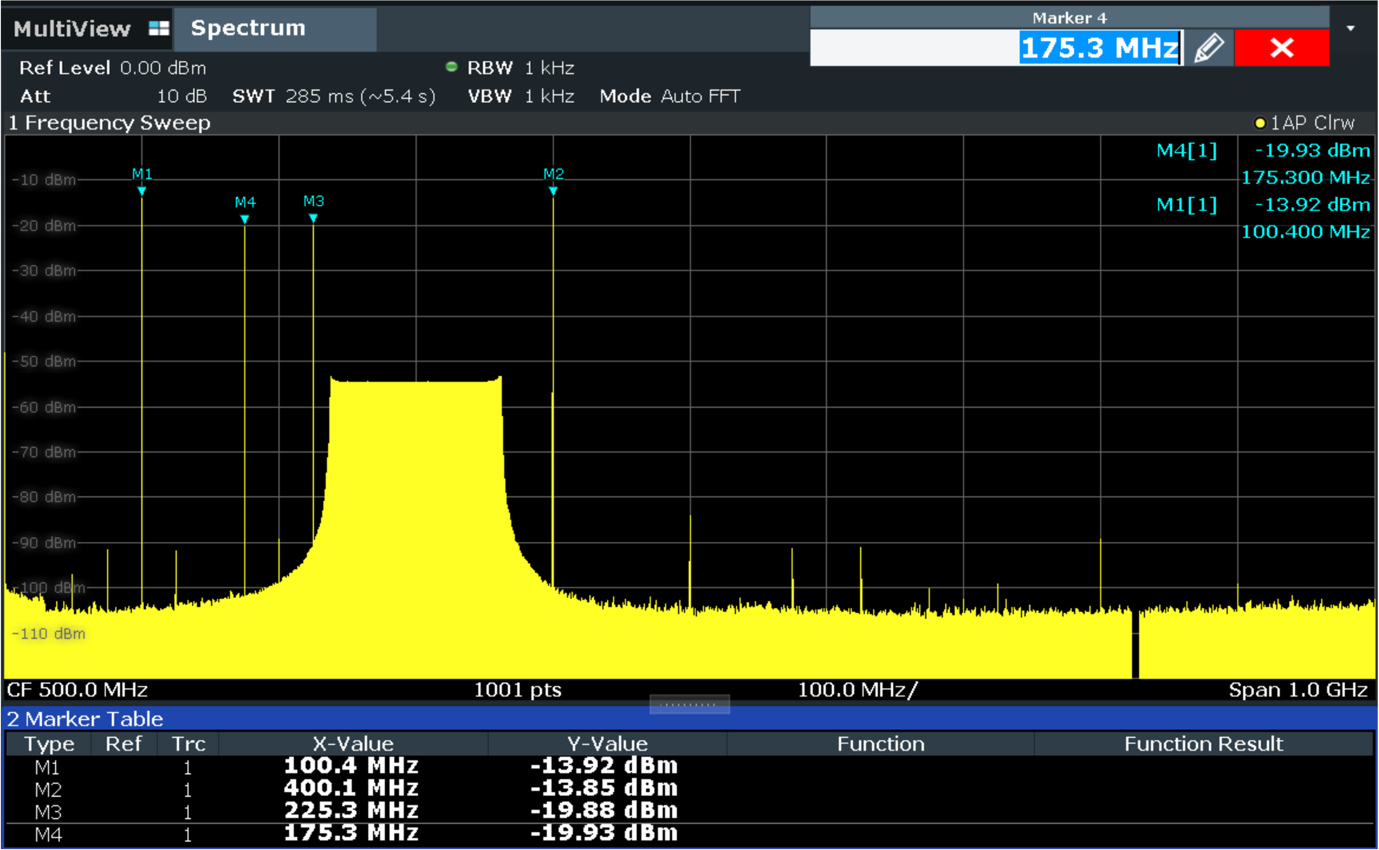This screenshot has width=1379, height=850.
Task: Open the MultiView menu
Action: (x=71, y=28)
